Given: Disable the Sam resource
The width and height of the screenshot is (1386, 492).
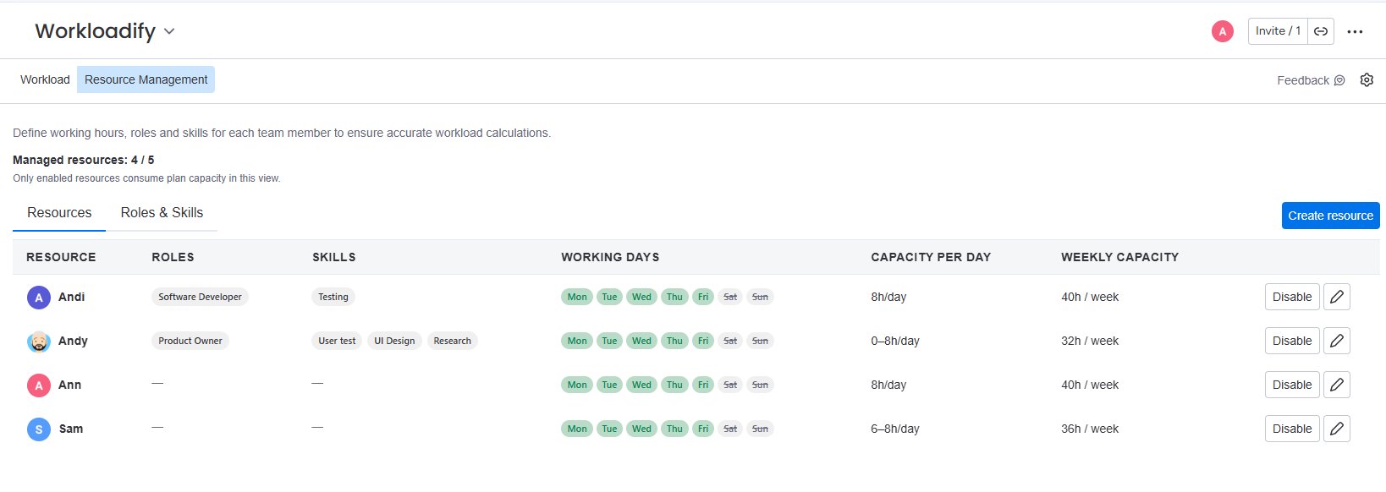Looking at the screenshot, I should click(x=1292, y=429).
